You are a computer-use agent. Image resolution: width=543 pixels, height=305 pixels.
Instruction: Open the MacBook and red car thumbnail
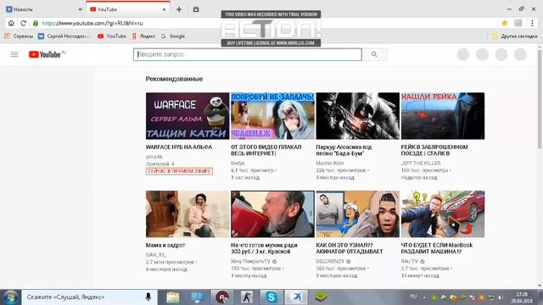[443, 214]
